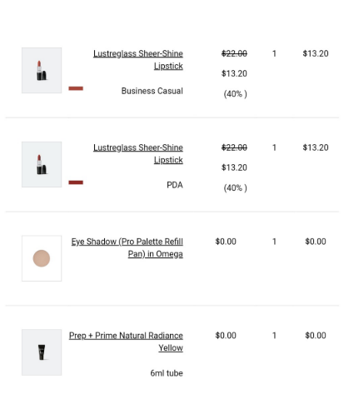Image resolution: width=349 pixels, height=394 pixels.
Task: Open Lustreglass Sheer-Shine Lipstick link for PDA
Action: pyautogui.click(x=138, y=153)
